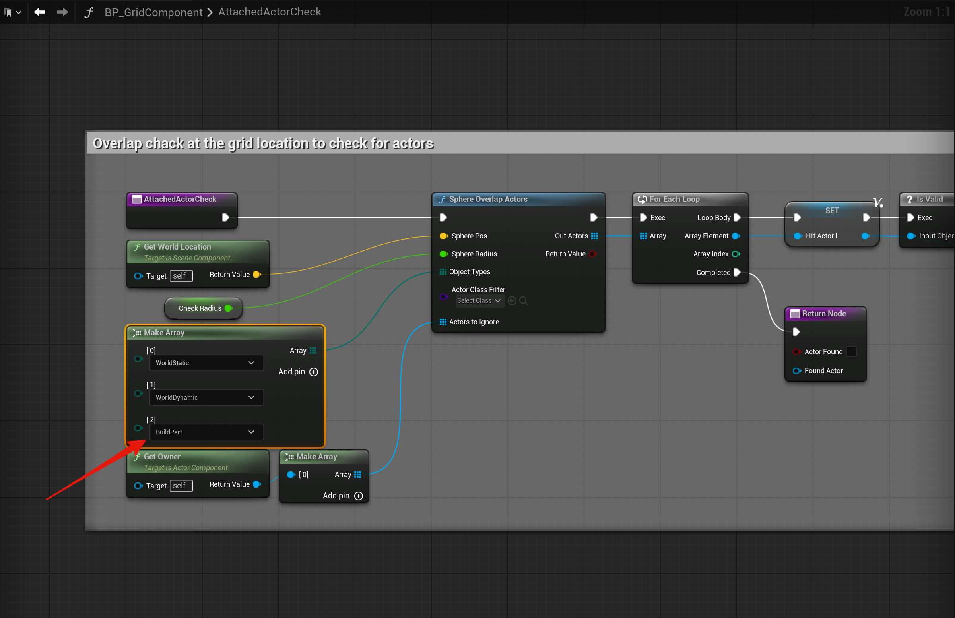Viewport: 955px width, 618px height.
Task: Toggle the Actor Found checkbox
Action: (851, 351)
